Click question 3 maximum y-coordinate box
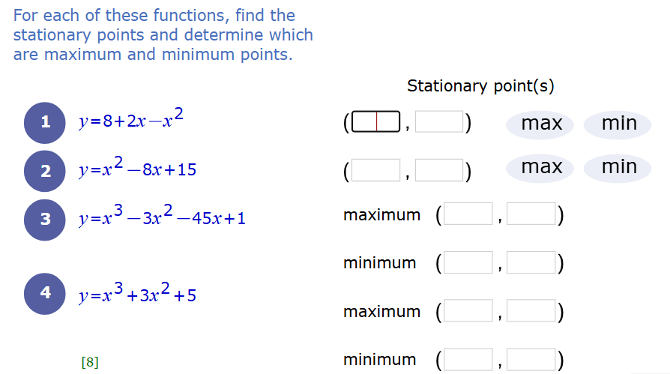The image size is (670, 374). coord(531,214)
